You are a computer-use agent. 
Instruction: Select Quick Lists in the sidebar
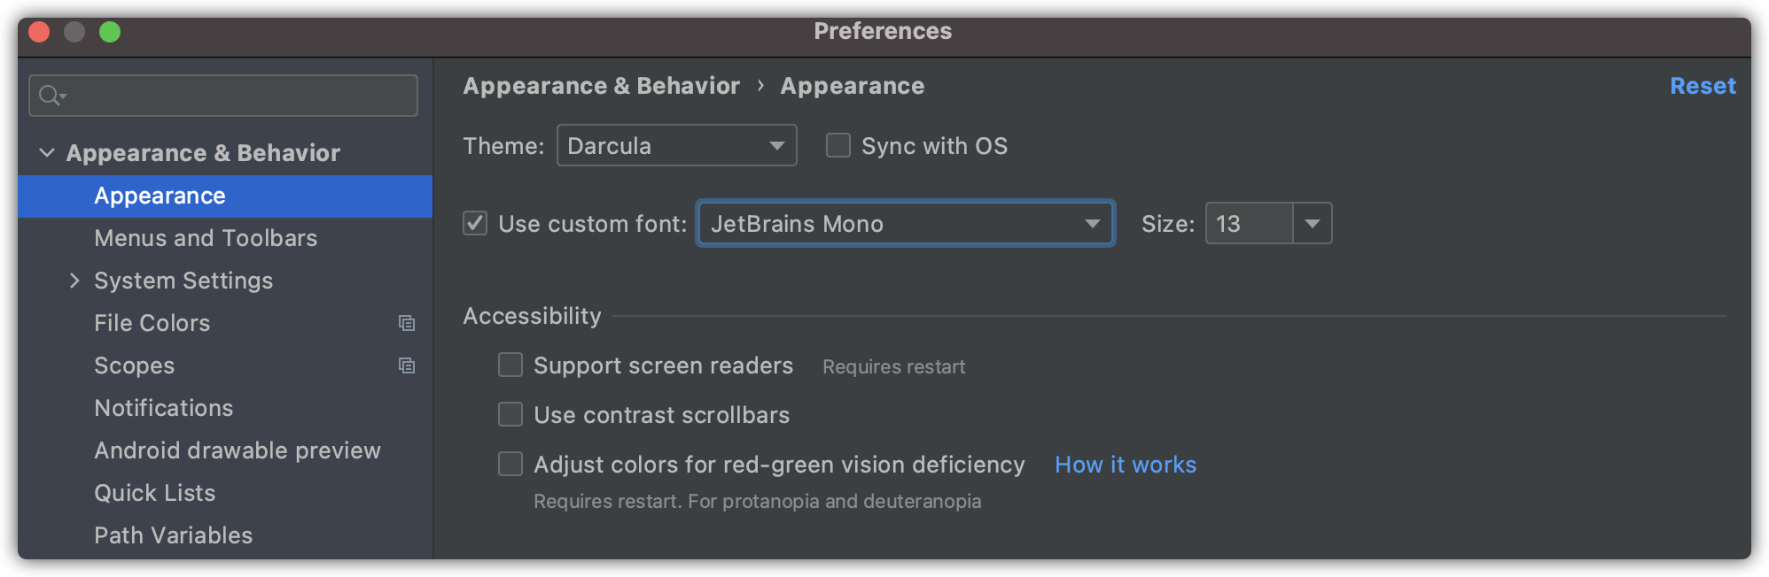[x=155, y=493]
